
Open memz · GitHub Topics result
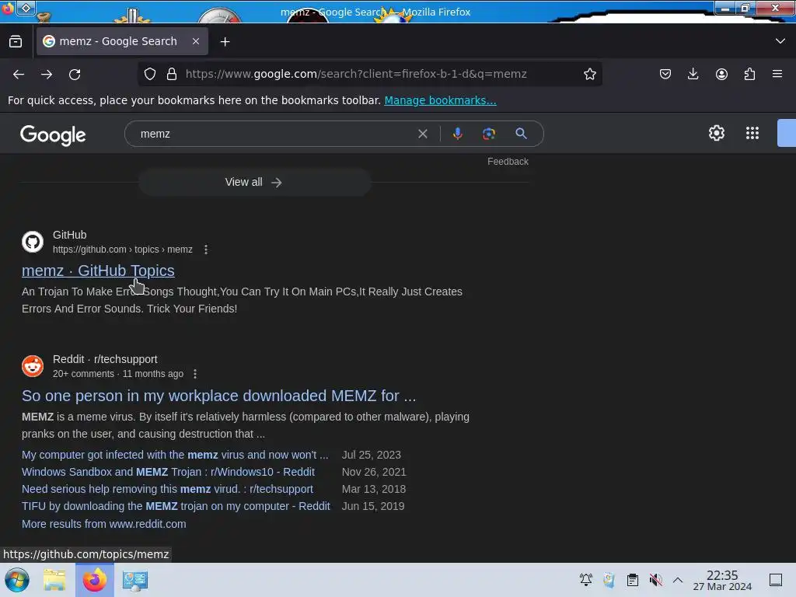98,271
